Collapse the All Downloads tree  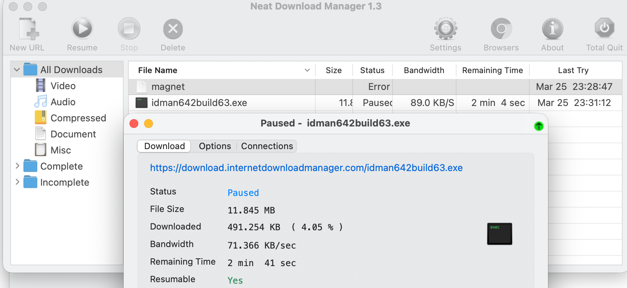(17, 69)
